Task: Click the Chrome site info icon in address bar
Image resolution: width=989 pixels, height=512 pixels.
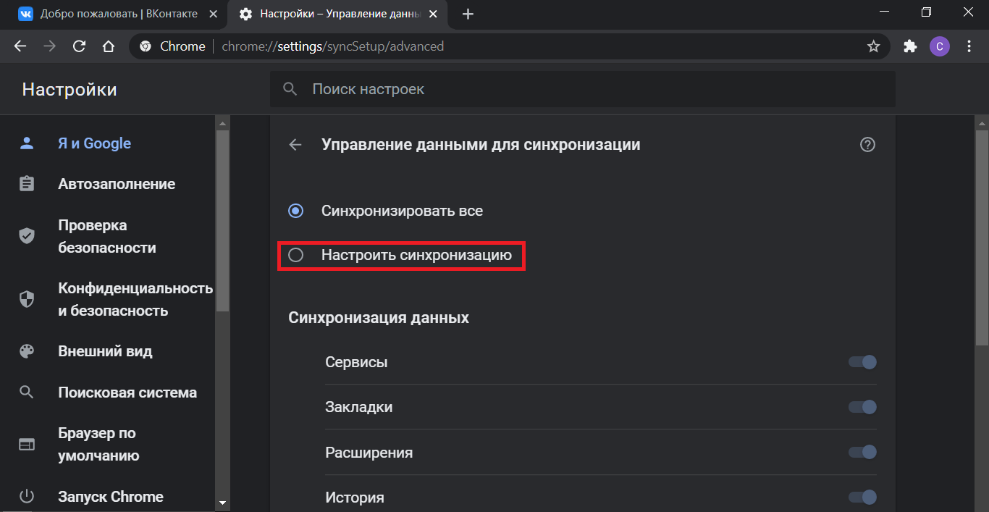Action: point(146,46)
